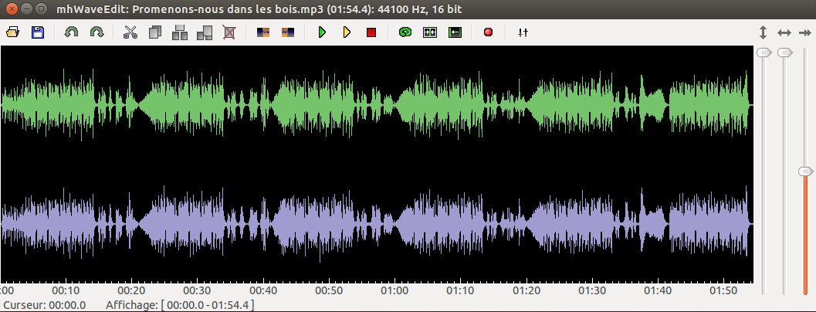Maximize the mhWaveEdit window

42,8
